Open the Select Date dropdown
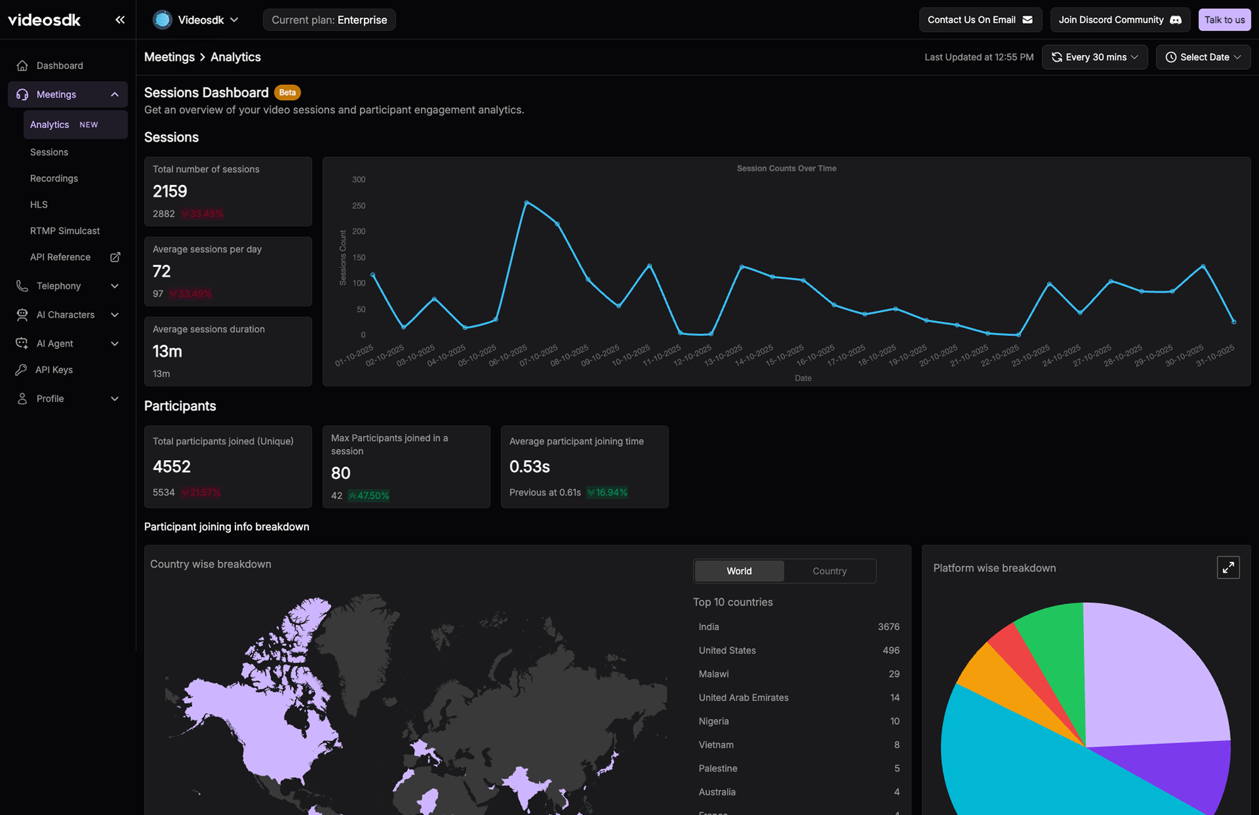The width and height of the screenshot is (1259, 815). (x=1203, y=57)
